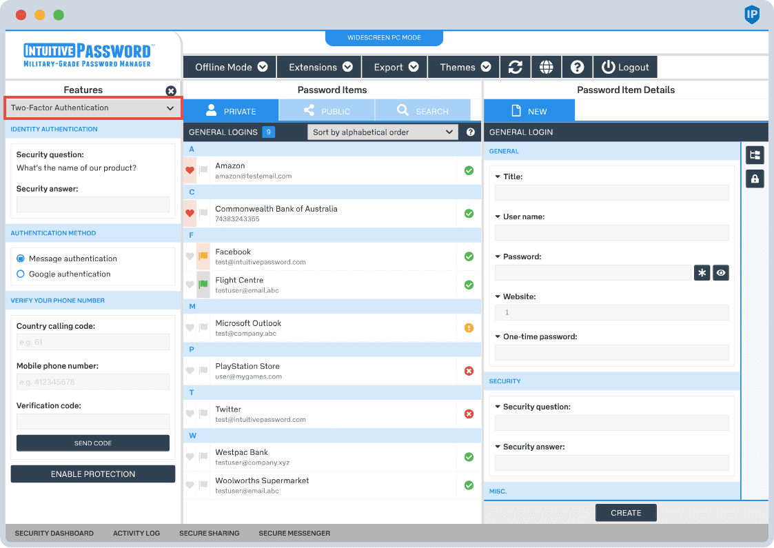Image resolution: width=774 pixels, height=548 pixels.
Task: Collapse the User name field expander
Action: point(498,216)
